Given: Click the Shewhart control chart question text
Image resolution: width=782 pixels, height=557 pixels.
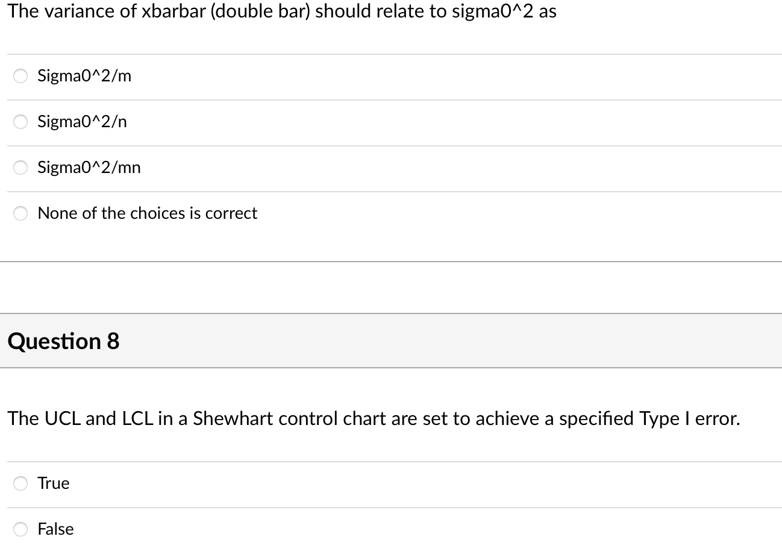Looking at the screenshot, I should pyautogui.click(x=374, y=418).
